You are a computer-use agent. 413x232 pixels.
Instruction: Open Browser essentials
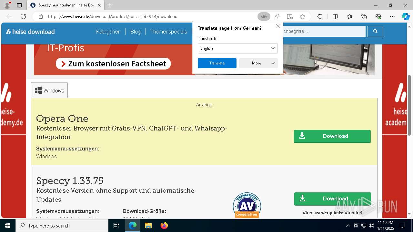click(378, 16)
